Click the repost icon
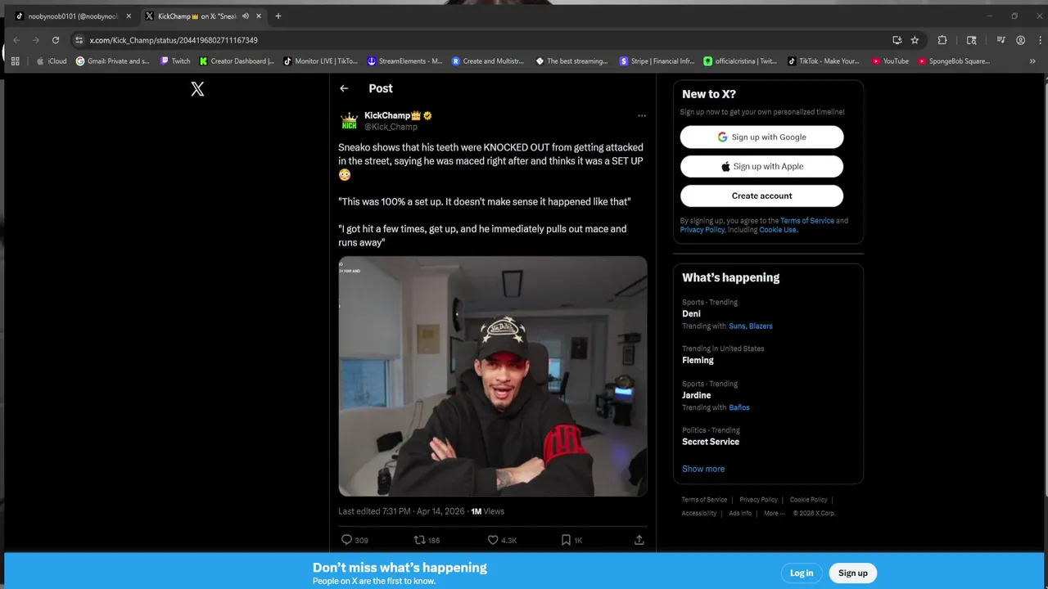1048x589 pixels. [419, 540]
